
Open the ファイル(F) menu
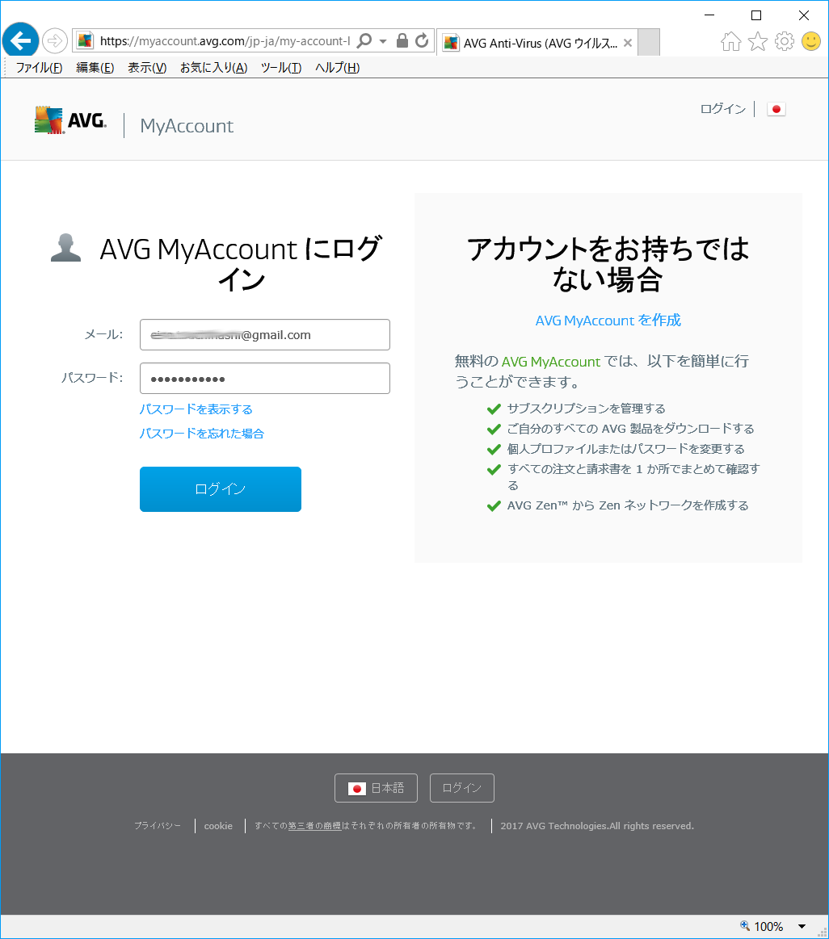pyautogui.click(x=39, y=68)
